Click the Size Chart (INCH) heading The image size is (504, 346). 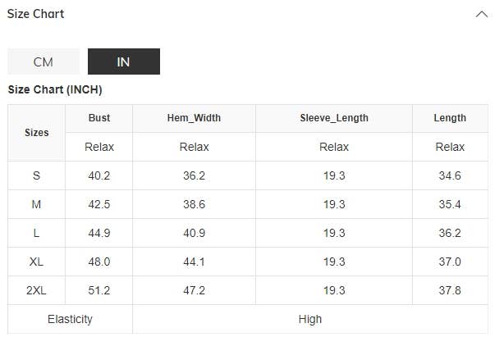point(55,89)
